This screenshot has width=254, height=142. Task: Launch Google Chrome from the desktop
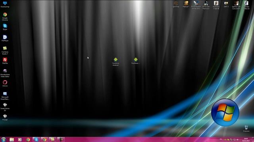[5, 17]
